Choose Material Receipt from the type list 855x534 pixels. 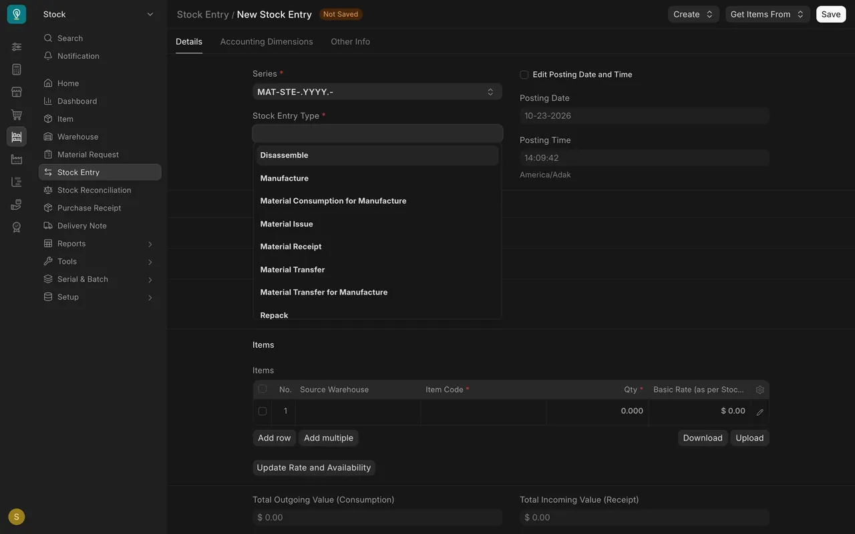tap(377, 246)
